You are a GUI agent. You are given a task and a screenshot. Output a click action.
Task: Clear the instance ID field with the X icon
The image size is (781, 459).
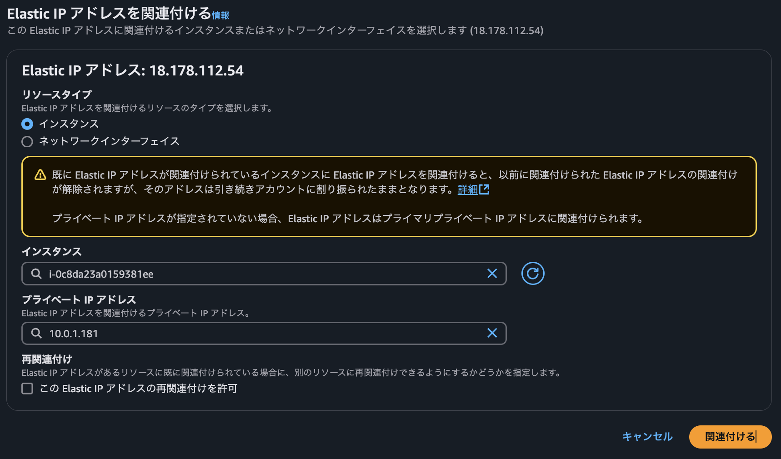tap(492, 274)
